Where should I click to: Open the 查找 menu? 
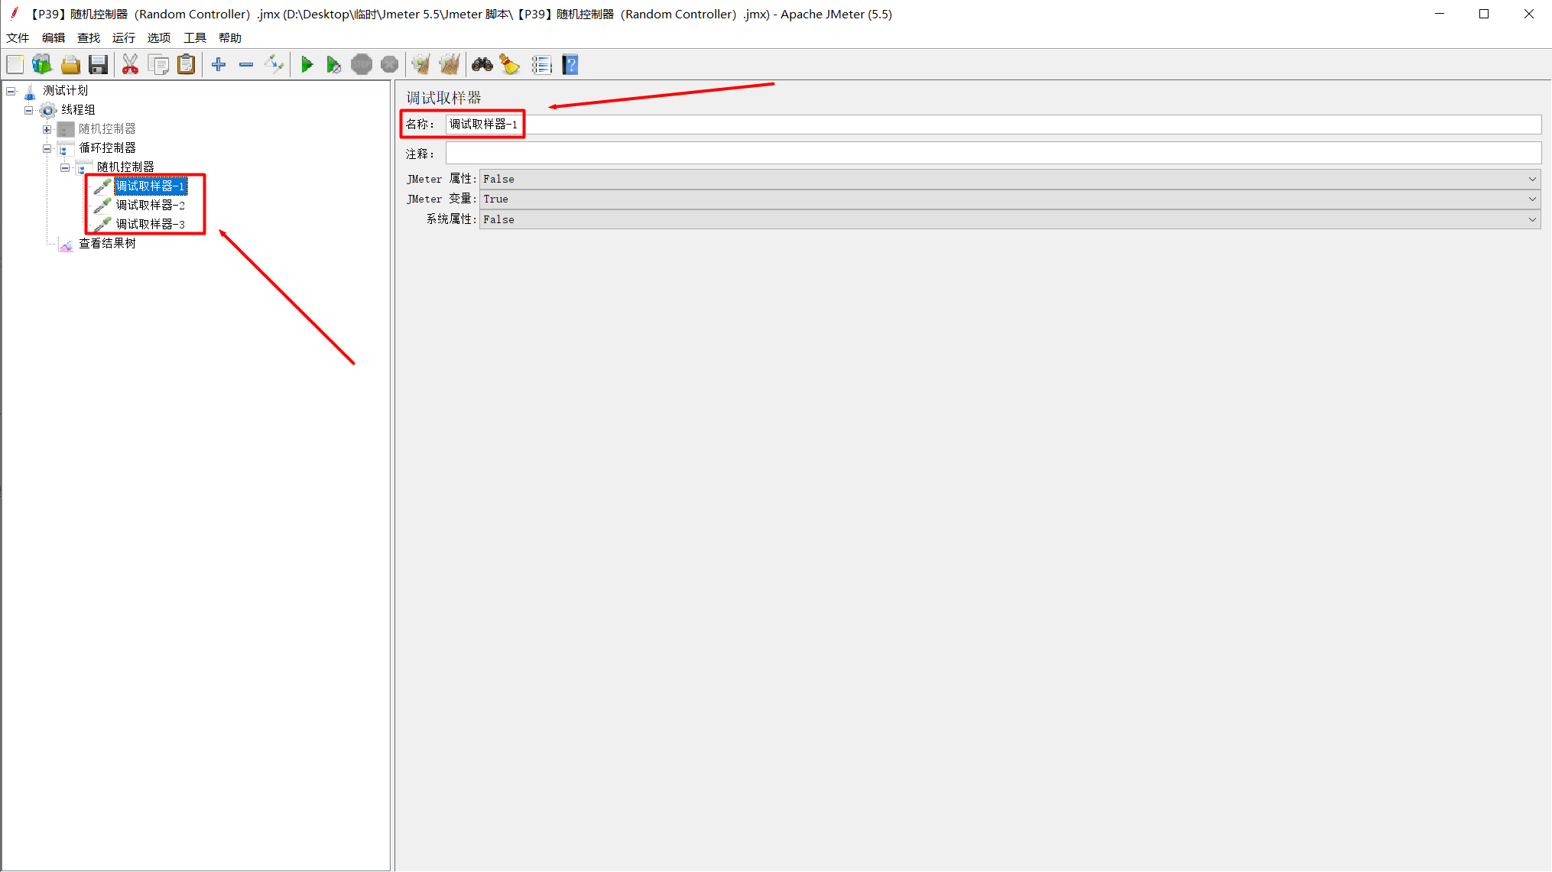pyautogui.click(x=89, y=37)
